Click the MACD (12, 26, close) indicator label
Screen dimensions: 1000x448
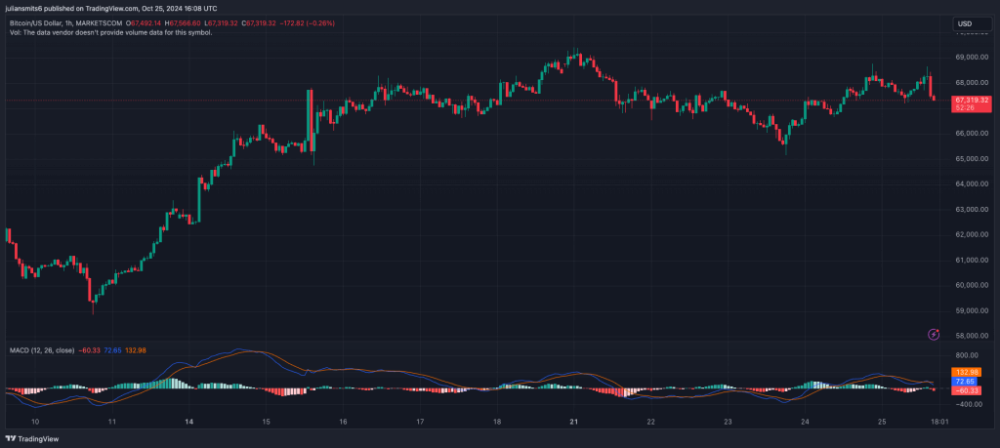pos(41,350)
